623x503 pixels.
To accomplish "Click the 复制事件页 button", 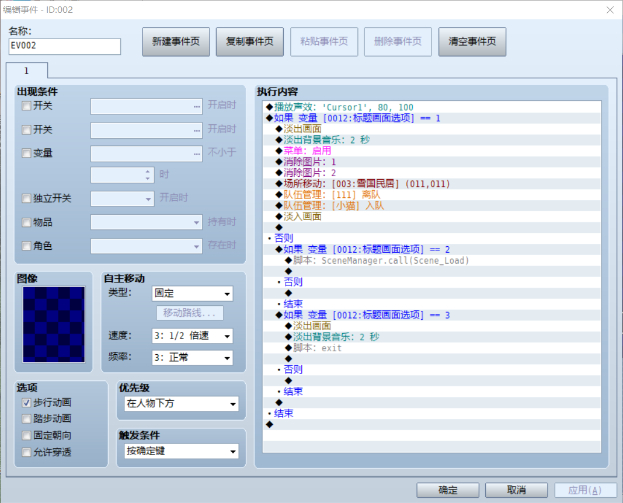I will coord(250,41).
